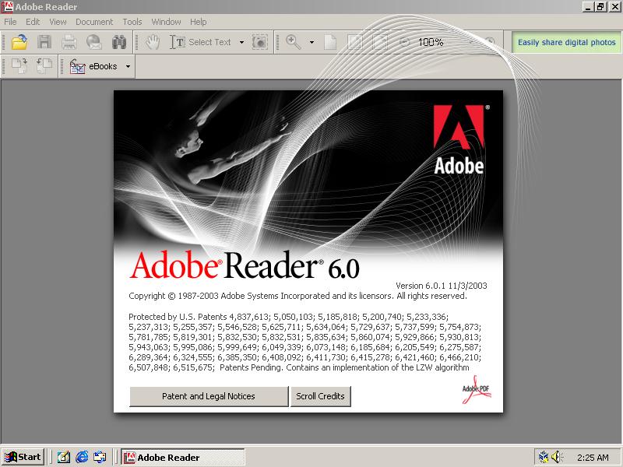Click the Adobe Reader taskbar button
This screenshot has height=467, width=623.
[183, 458]
